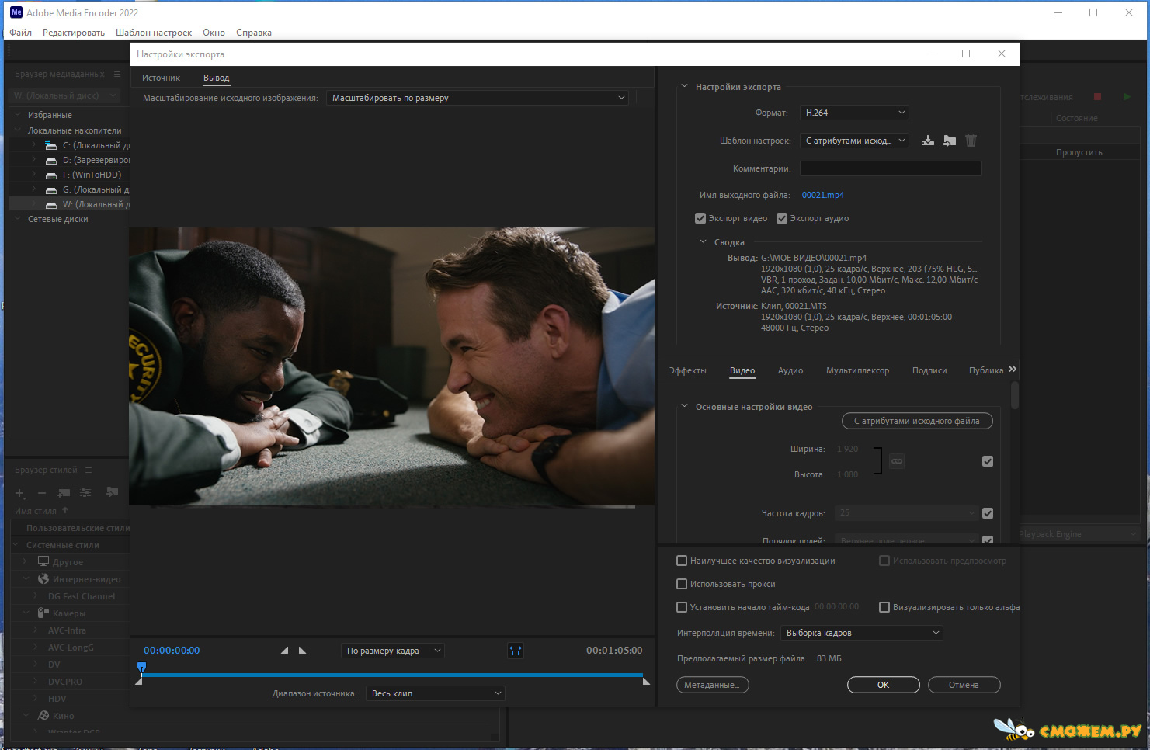Screen dimensions: 1150x750
Task: Open the Шаблон настроек dropdown
Action: 854,141
